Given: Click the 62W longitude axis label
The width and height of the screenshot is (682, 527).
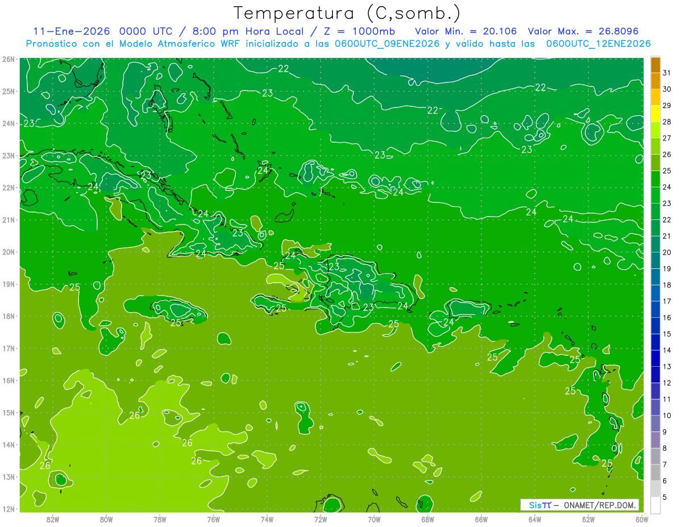Looking at the screenshot, I should click(588, 518).
